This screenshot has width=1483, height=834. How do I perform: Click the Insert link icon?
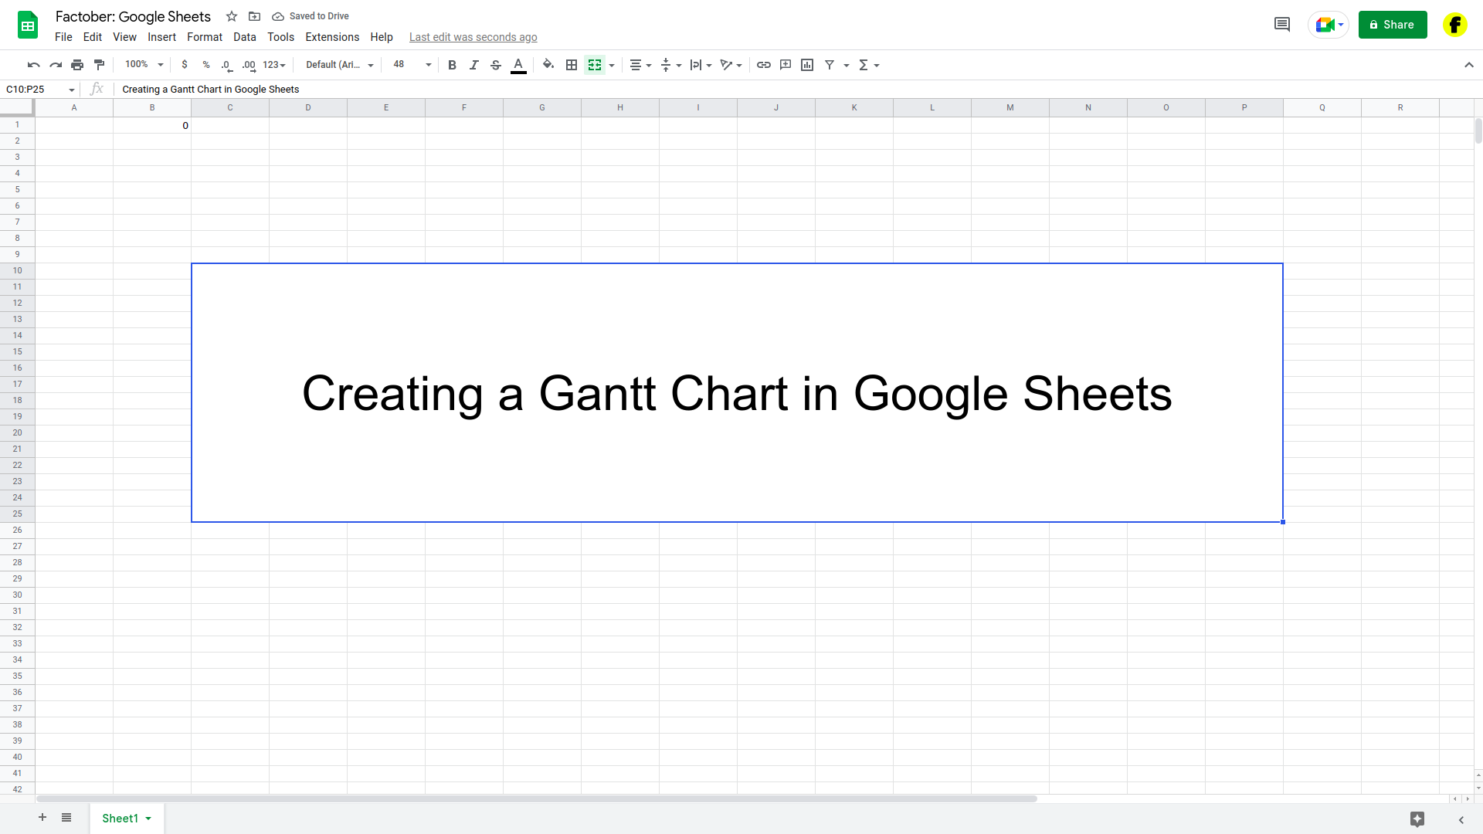pyautogui.click(x=764, y=65)
